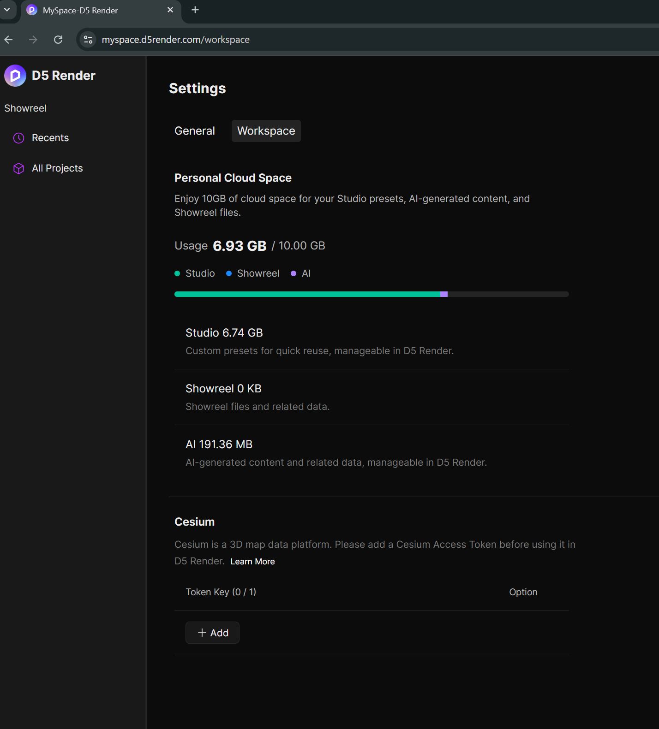Image resolution: width=659 pixels, height=729 pixels.
Task: Click the Recents clock icon
Action: (x=18, y=138)
